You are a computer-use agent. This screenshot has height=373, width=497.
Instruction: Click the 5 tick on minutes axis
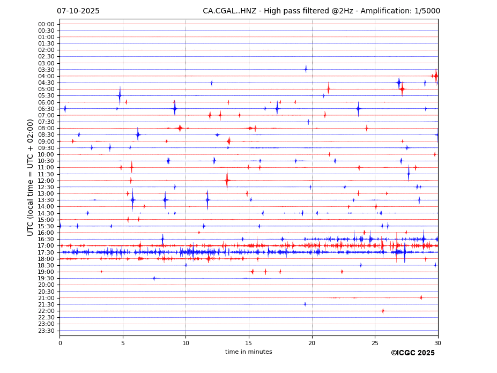[x=123, y=343]
